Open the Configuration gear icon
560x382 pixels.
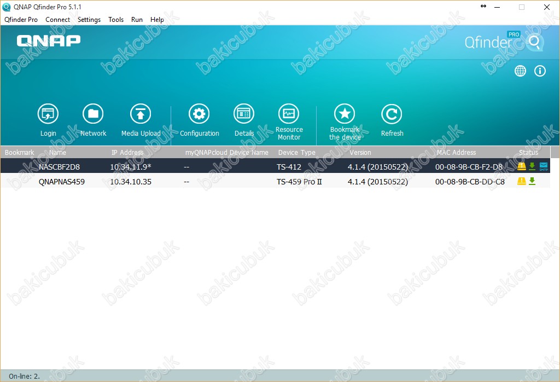(199, 114)
